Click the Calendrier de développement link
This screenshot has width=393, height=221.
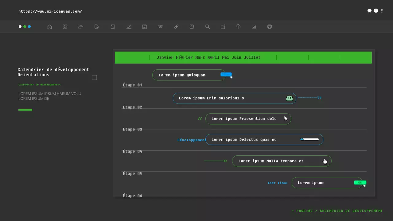tap(39, 84)
